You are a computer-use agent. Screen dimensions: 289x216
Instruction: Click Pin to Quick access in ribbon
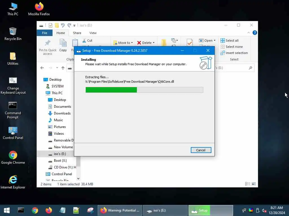pyautogui.click(x=47, y=47)
